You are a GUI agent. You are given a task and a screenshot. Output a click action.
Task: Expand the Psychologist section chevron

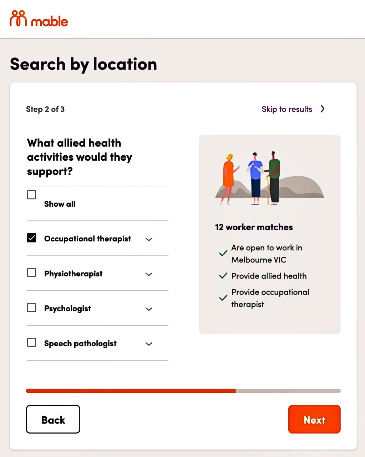[149, 309]
